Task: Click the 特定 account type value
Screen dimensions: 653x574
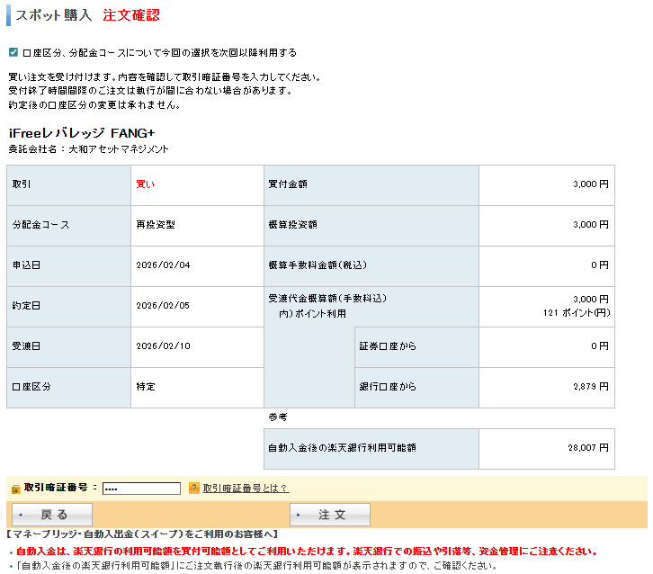Action: pos(146,387)
